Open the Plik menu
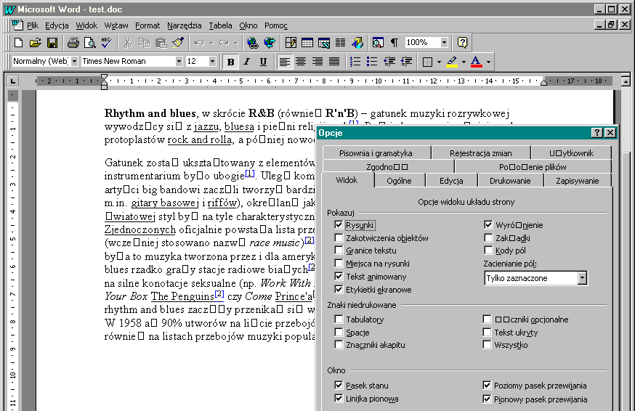The height and width of the screenshot is (411, 635). (33, 25)
